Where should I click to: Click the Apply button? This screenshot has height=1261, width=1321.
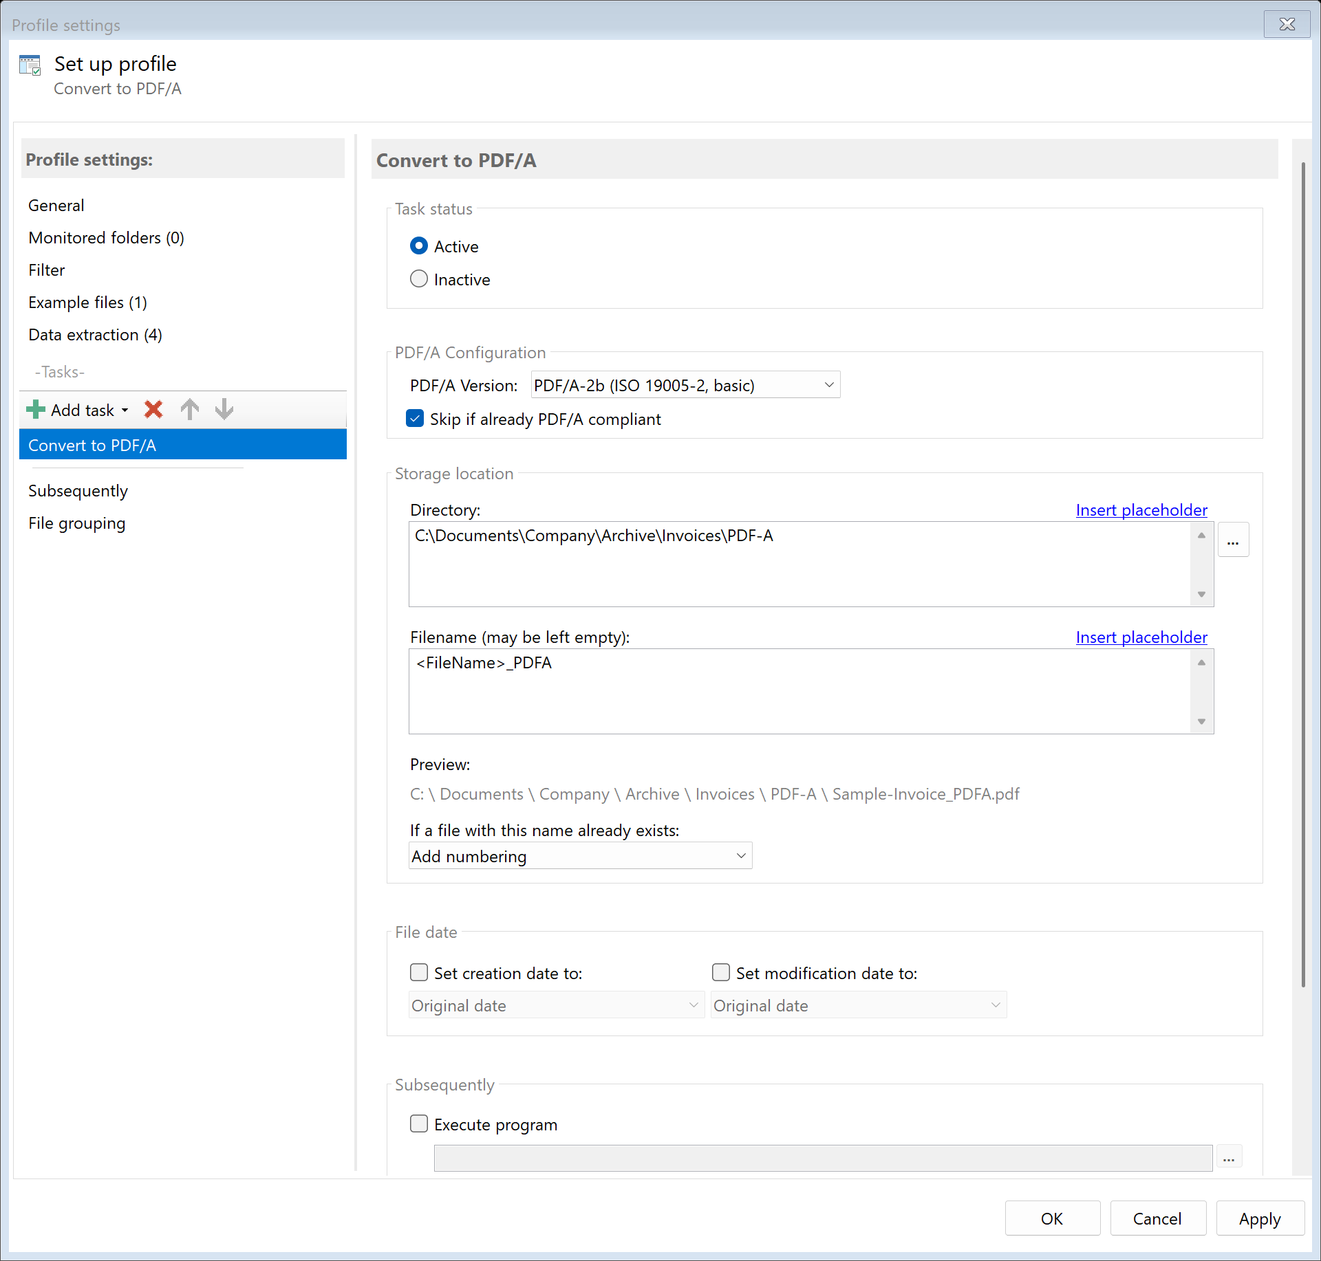pos(1258,1218)
